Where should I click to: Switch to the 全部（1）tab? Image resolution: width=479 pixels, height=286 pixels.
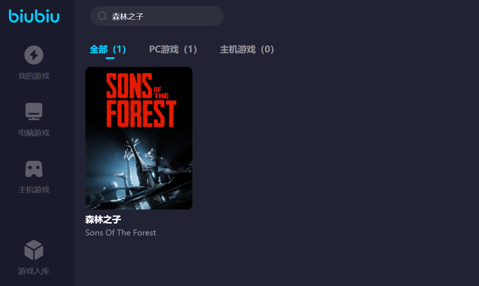[x=108, y=49]
